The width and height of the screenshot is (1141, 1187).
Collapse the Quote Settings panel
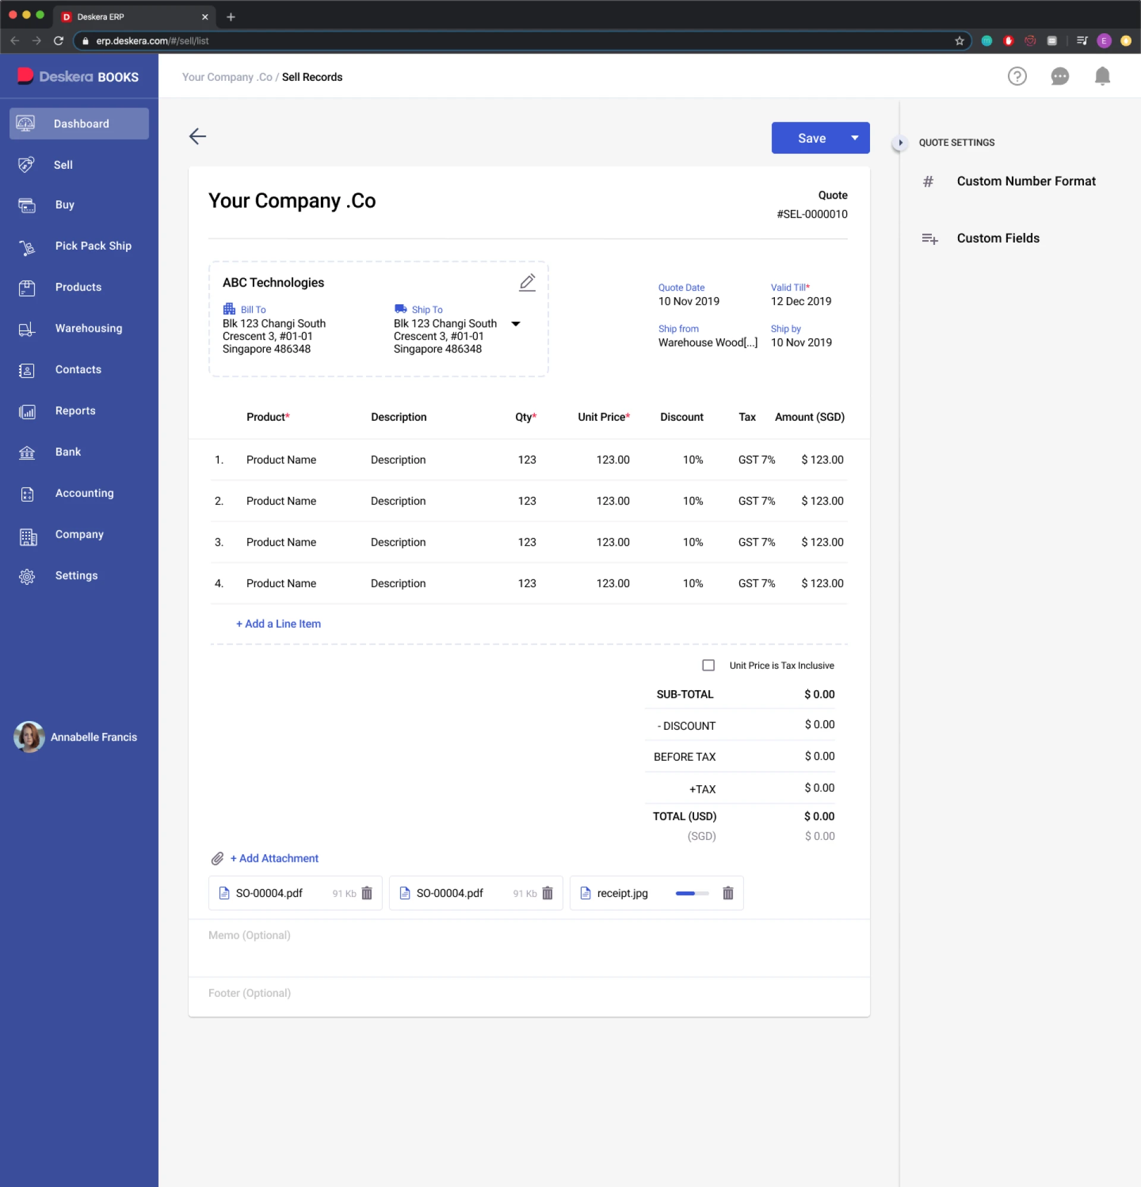(x=900, y=143)
